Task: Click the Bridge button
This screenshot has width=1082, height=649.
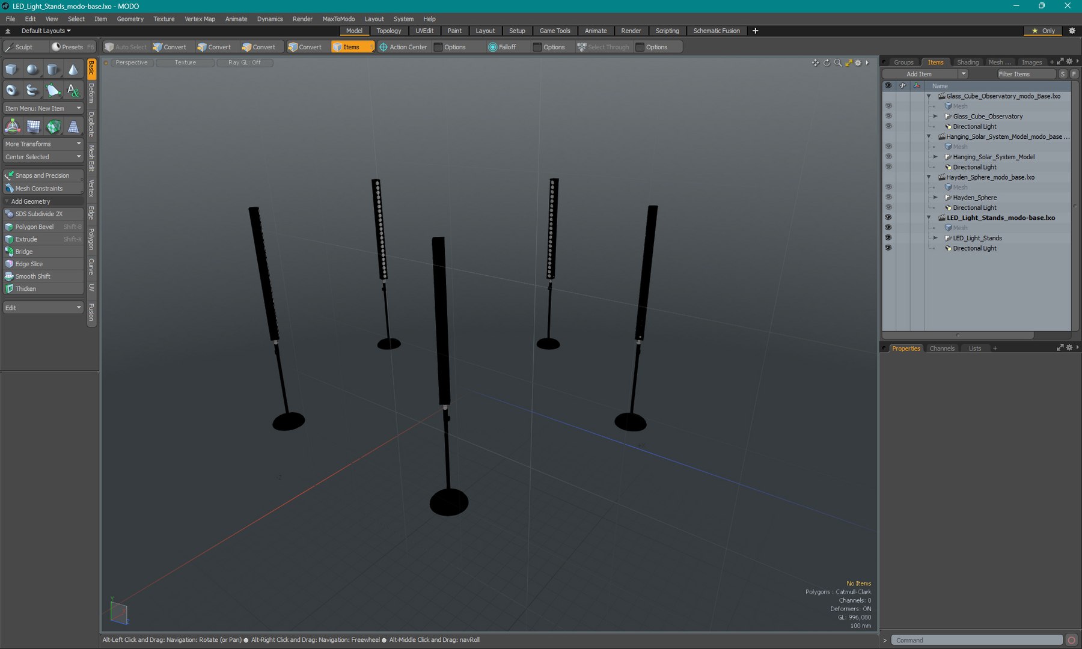Action: pyautogui.click(x=43, y=252)
